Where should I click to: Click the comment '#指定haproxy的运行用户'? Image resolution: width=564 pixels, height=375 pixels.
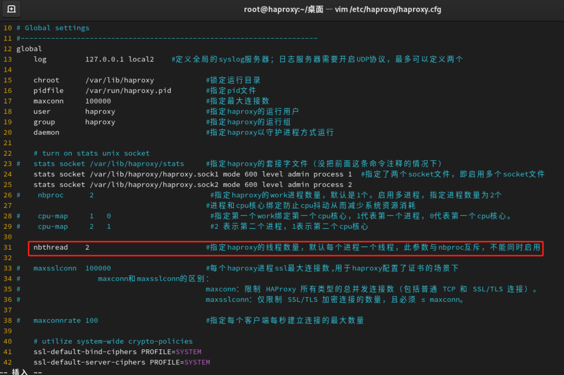pos(252,111)
